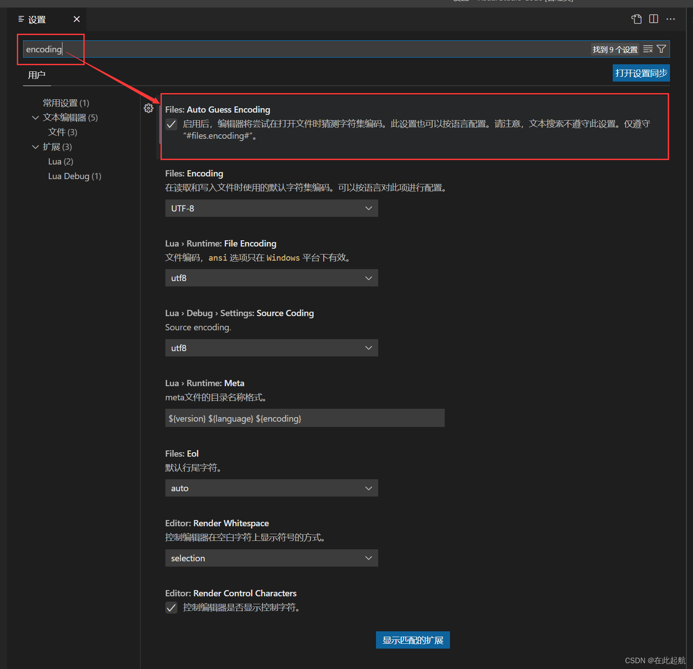Select Lua Debug (1) in the tree
Viewport: 693px width, 669px height.
(x=74, y=176)
